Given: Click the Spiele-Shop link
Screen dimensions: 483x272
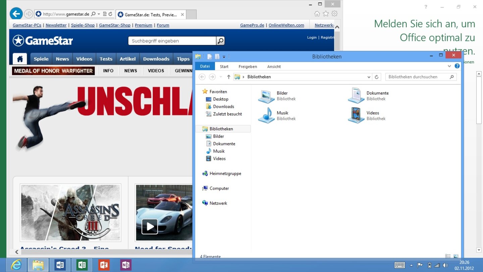Looking at the screenshot, I should point(83,25).
